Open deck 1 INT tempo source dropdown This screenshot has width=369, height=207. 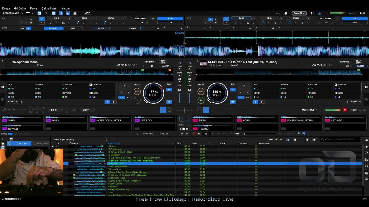(137, 85)
